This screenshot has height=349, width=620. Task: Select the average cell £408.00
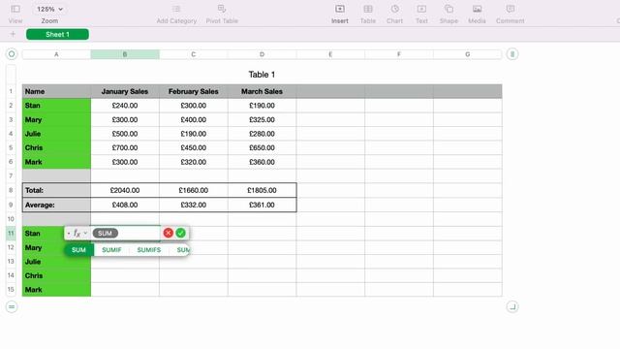pyautogui.click(x=125, y=205)
